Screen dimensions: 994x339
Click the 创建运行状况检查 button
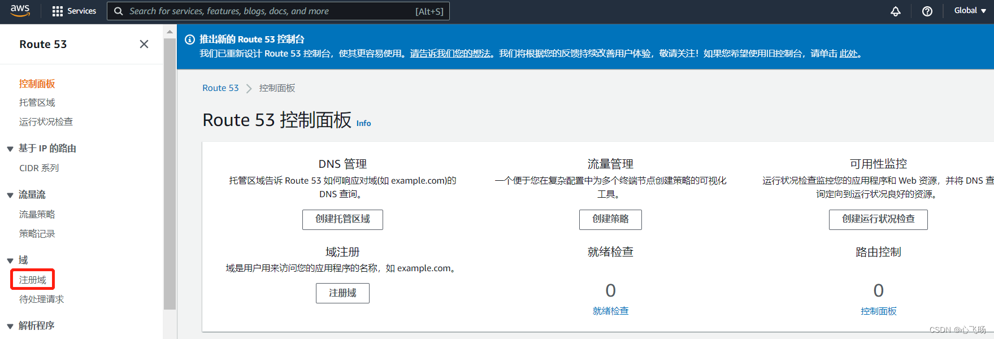pos(878,219)
